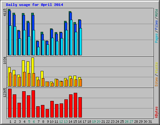The image size is (160, 125).
Task: Select the orange Sites bar for day 1
Action: 10,79
